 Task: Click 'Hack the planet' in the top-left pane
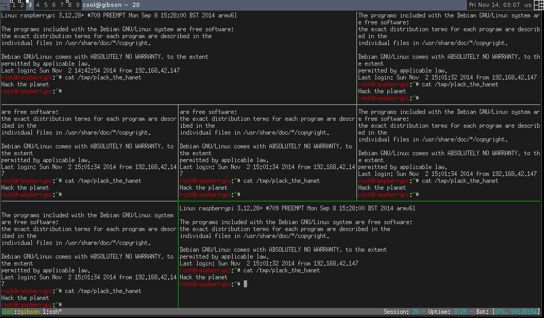pos(25,84)
